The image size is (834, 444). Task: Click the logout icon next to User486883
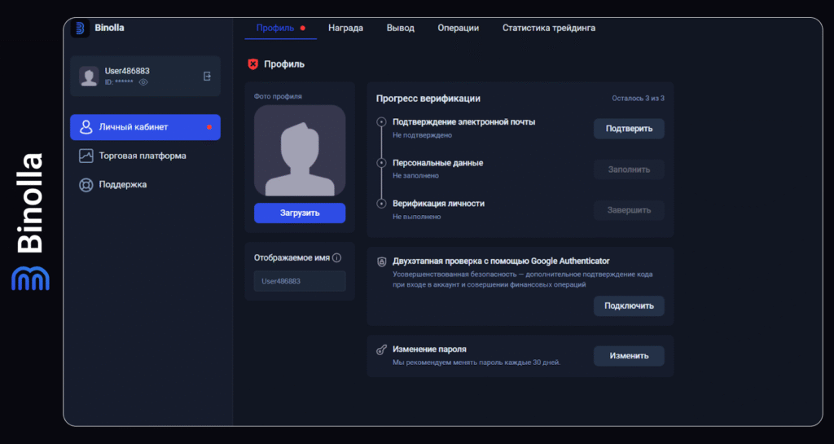pos(207,76)
